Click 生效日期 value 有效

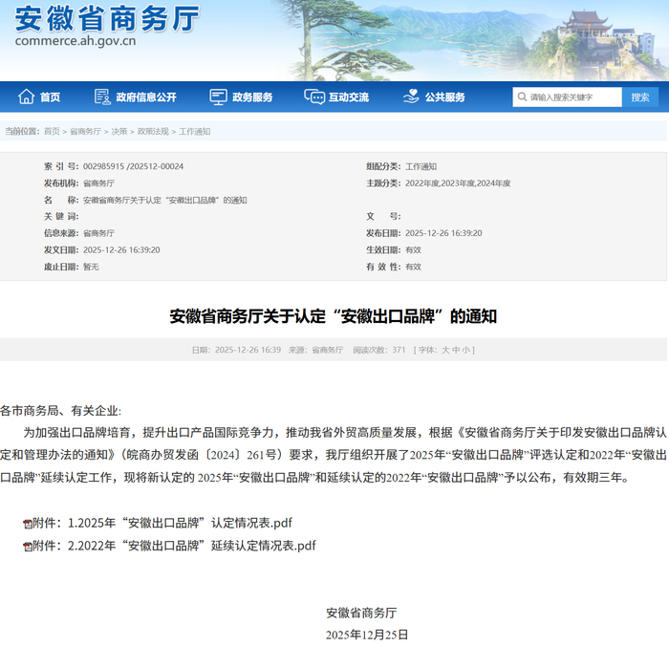(413, 250)
